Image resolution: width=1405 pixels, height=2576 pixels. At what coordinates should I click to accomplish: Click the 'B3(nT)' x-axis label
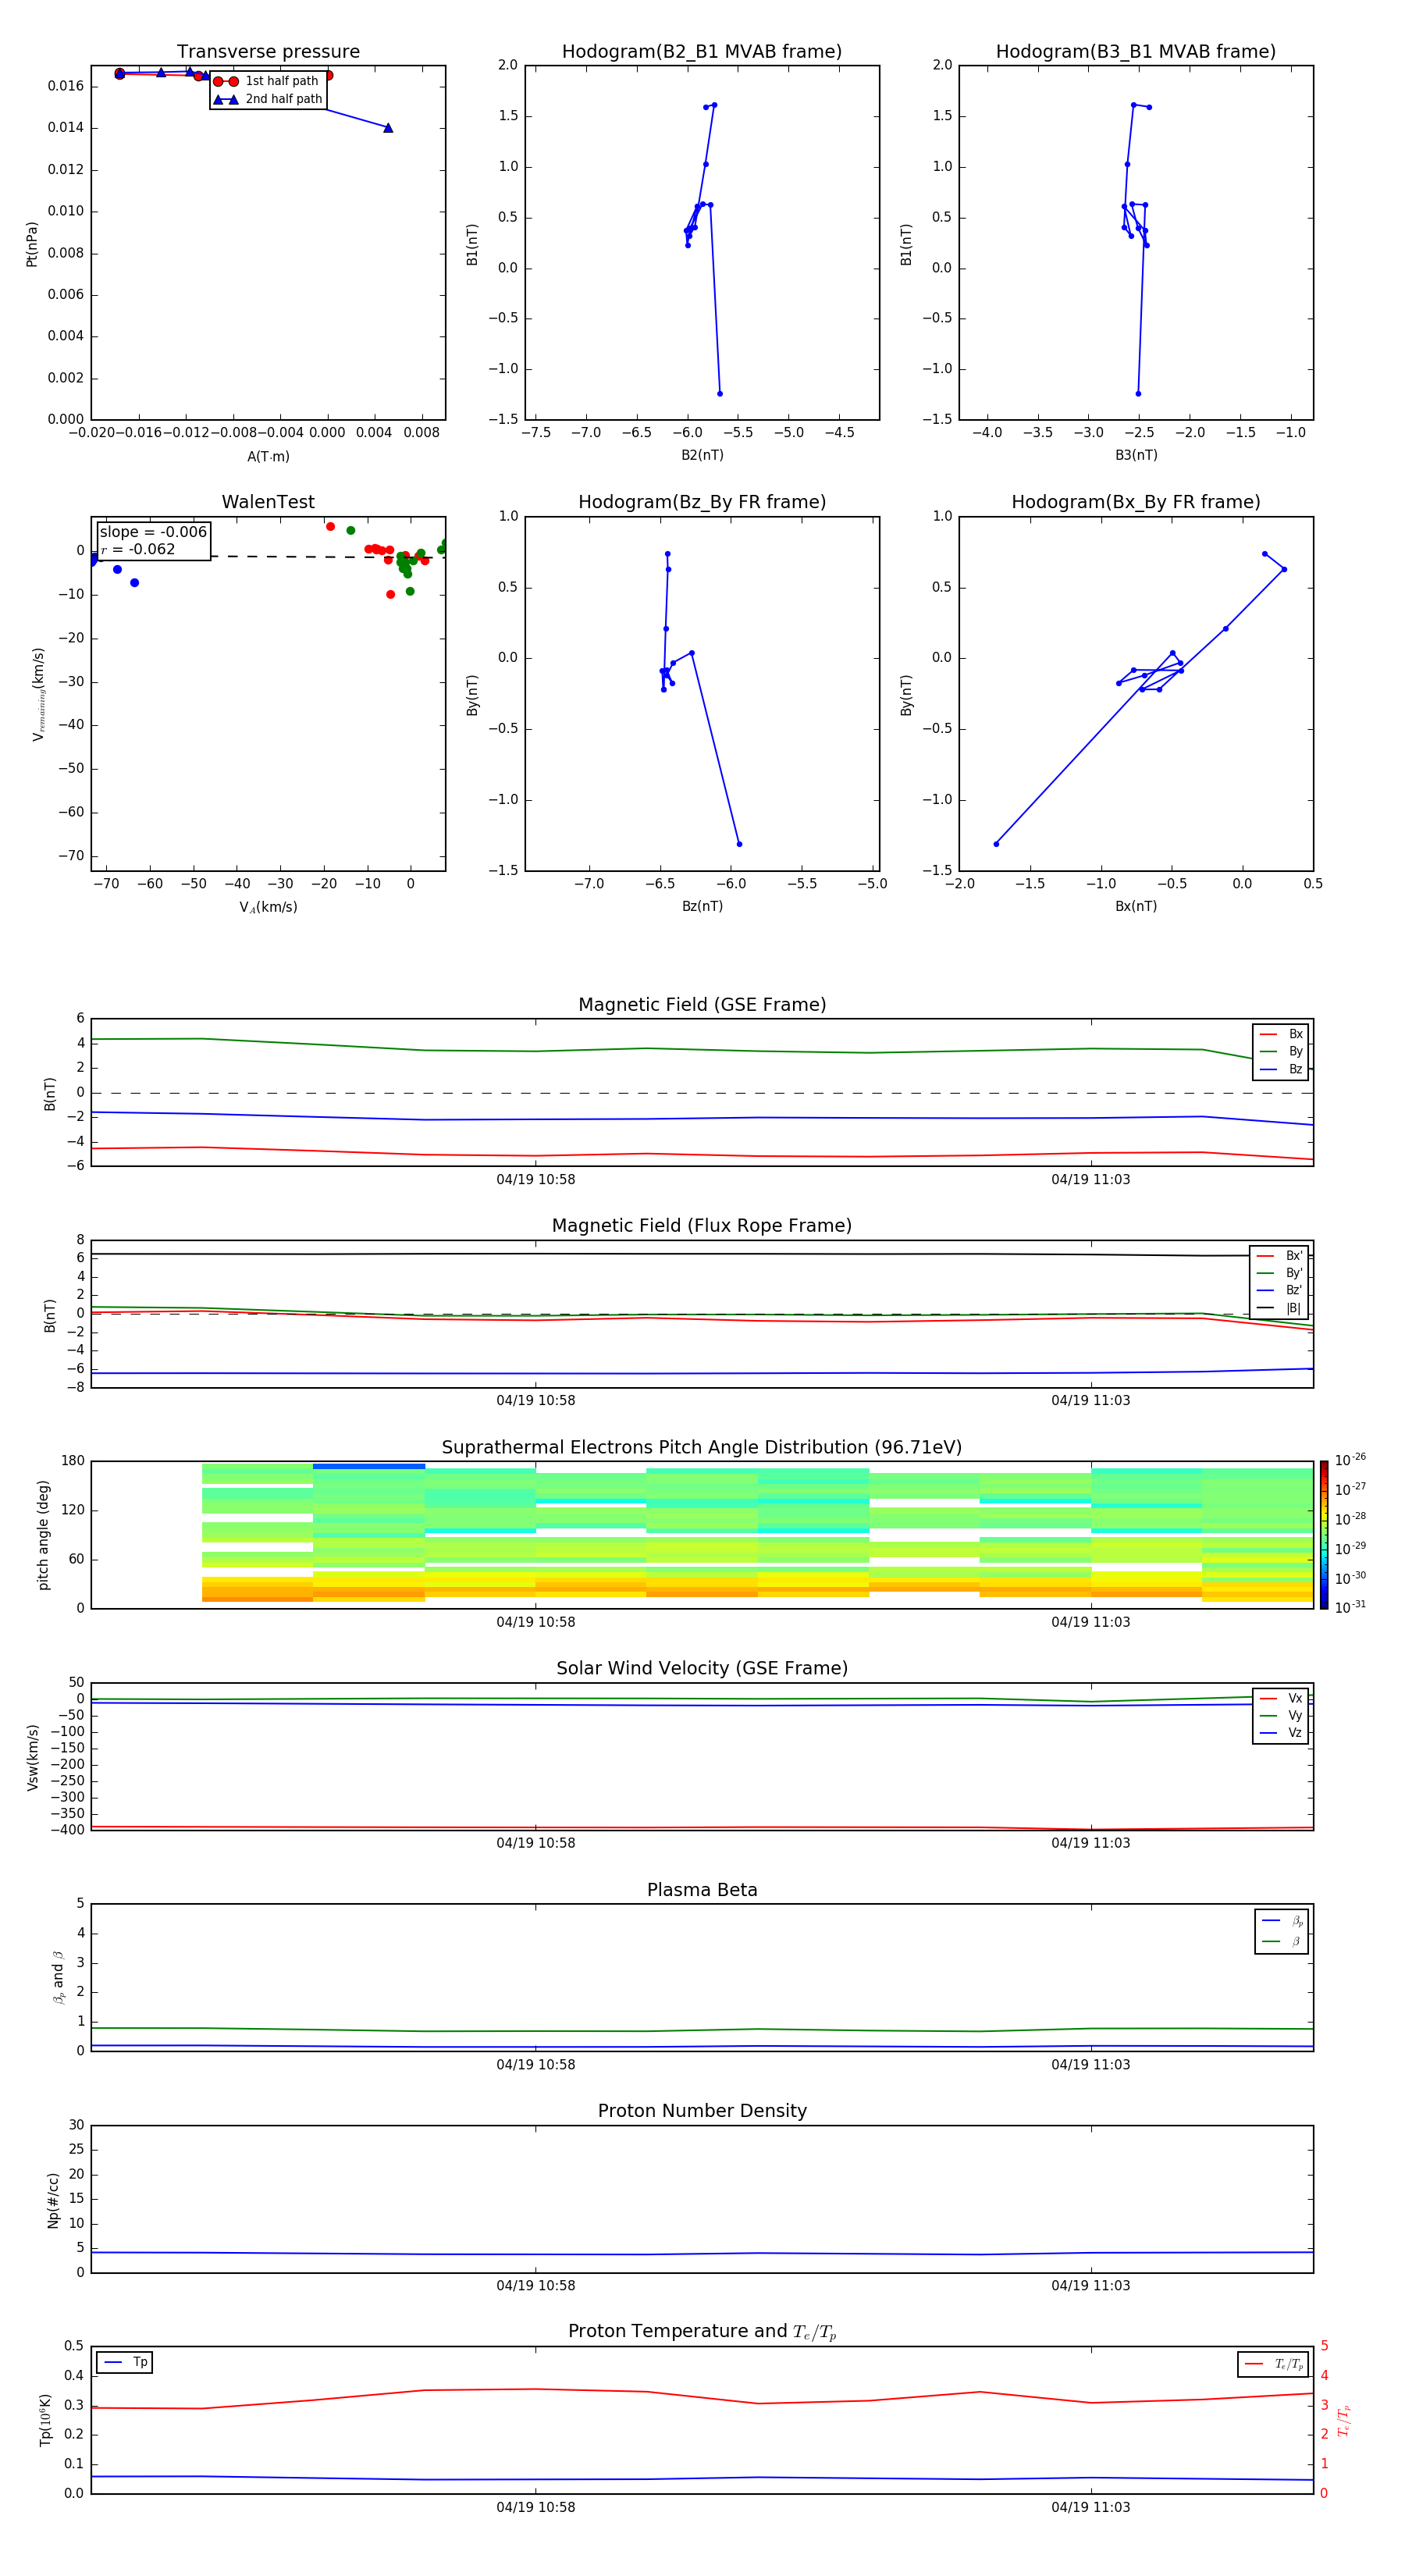(1136, 455)
